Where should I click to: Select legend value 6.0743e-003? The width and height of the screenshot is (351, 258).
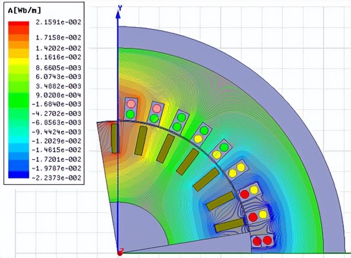click(58, 77)
